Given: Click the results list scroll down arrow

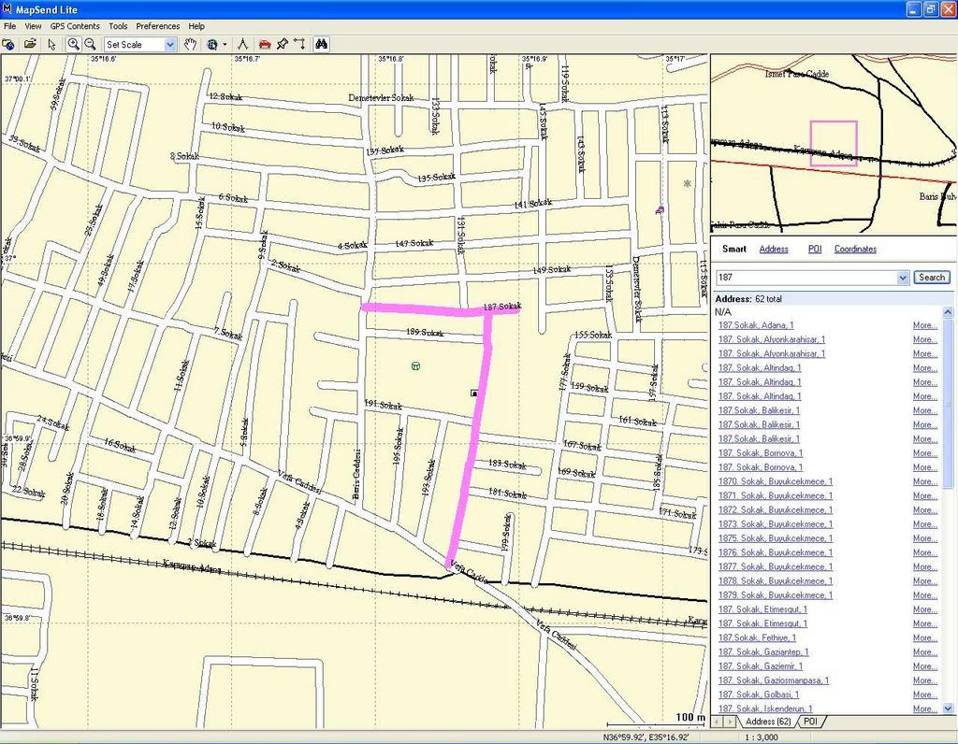Looking at the screenshot, I should pos(950,708).
